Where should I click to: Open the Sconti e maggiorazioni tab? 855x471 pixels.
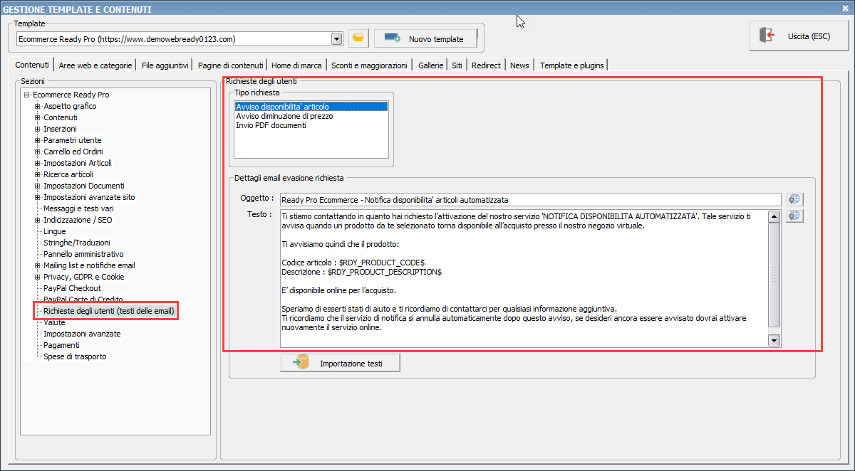(369, 65)
